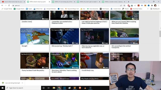Open the Reading list

click(x=155, y=9)
